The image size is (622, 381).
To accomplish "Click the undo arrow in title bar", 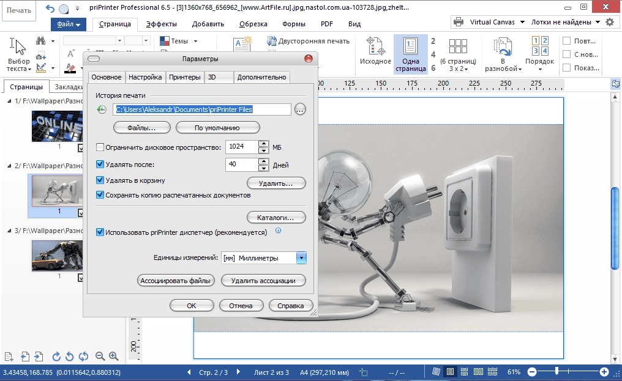I will coord(50,9).
